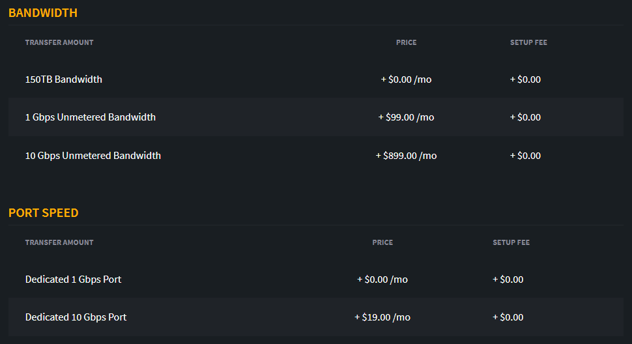This screenshot has width=632, height=344.
Task: Click the + $0.00 /mo price for 150TB Bandwidth
Action: pyautogui.click(x=406, y=79)
